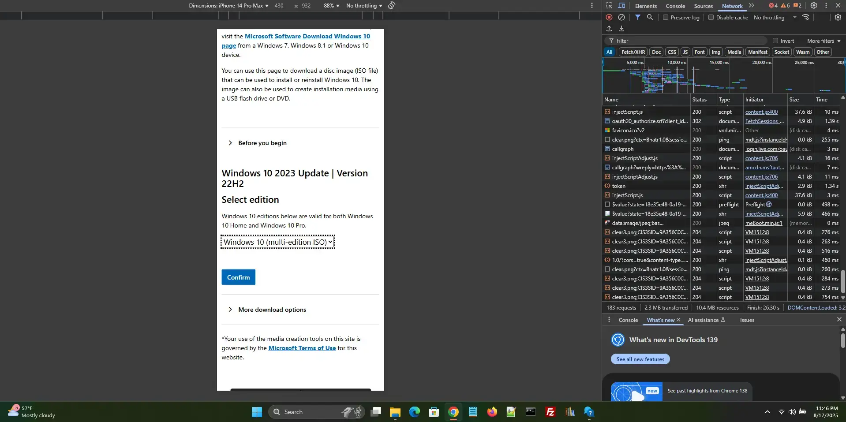Clear the network log
846x422 pixels.
click(621, 17)
